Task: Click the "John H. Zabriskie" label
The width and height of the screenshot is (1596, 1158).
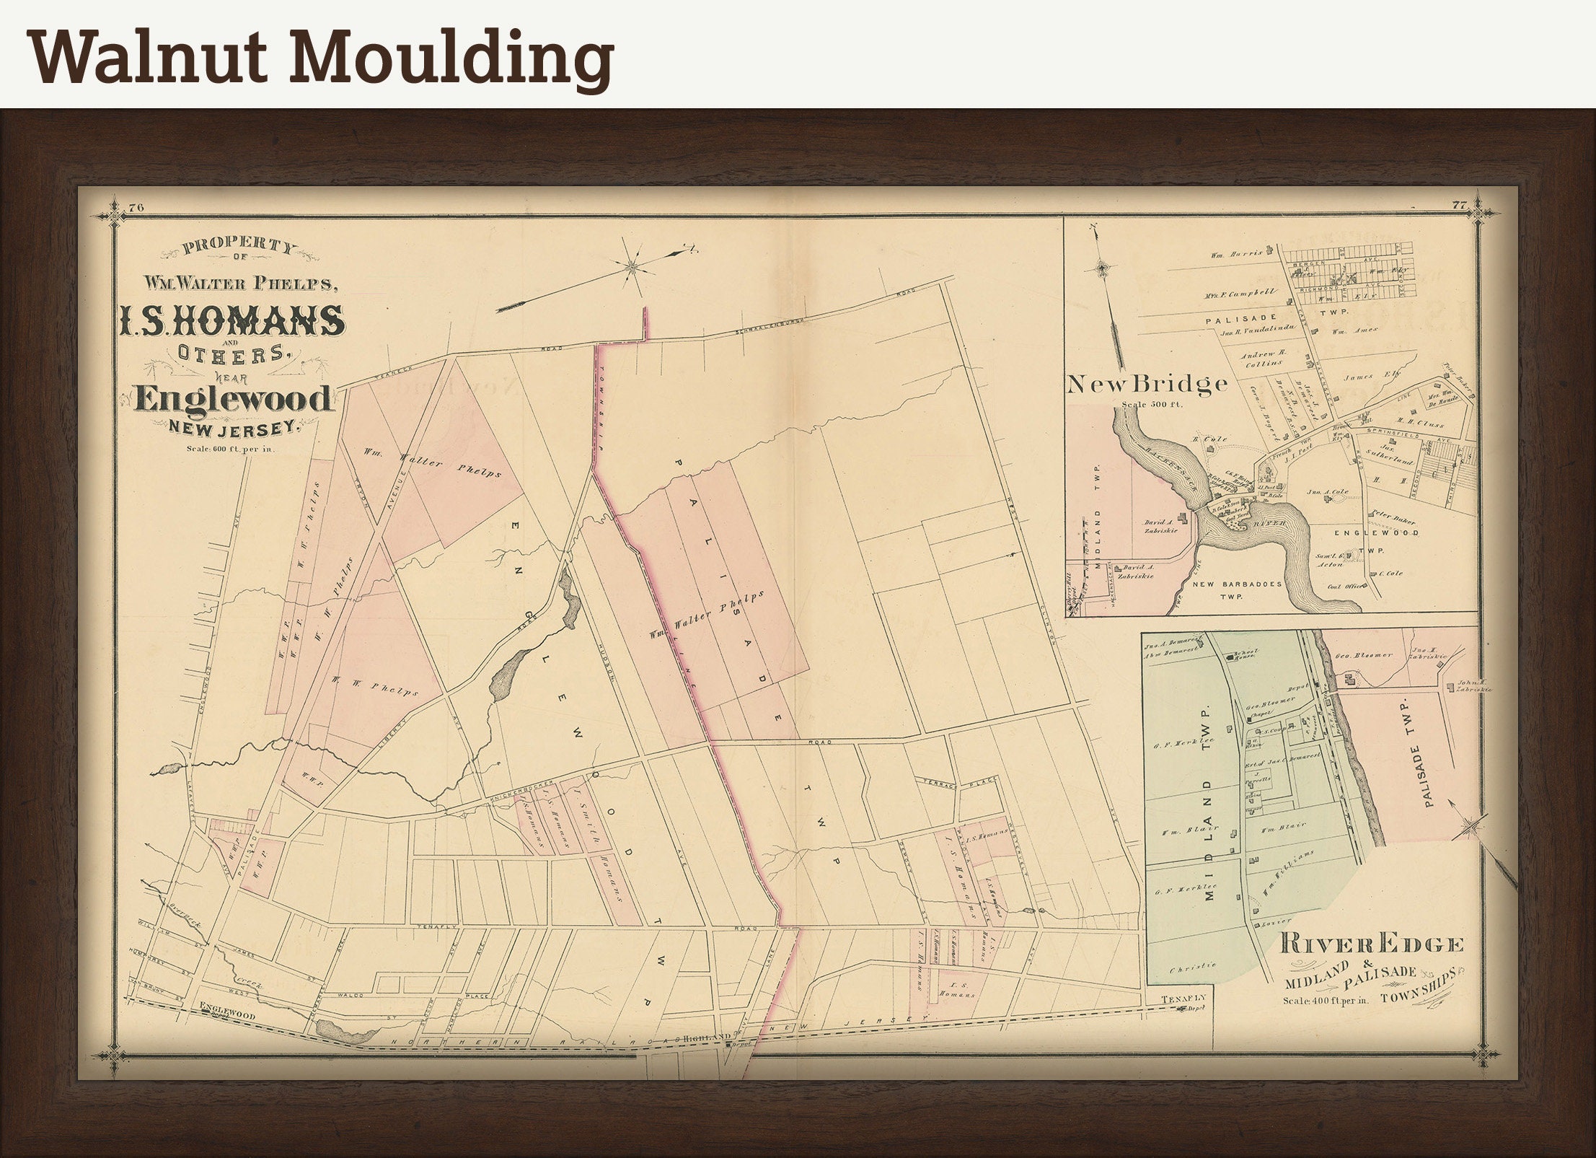Action: tap(1473, 685)
